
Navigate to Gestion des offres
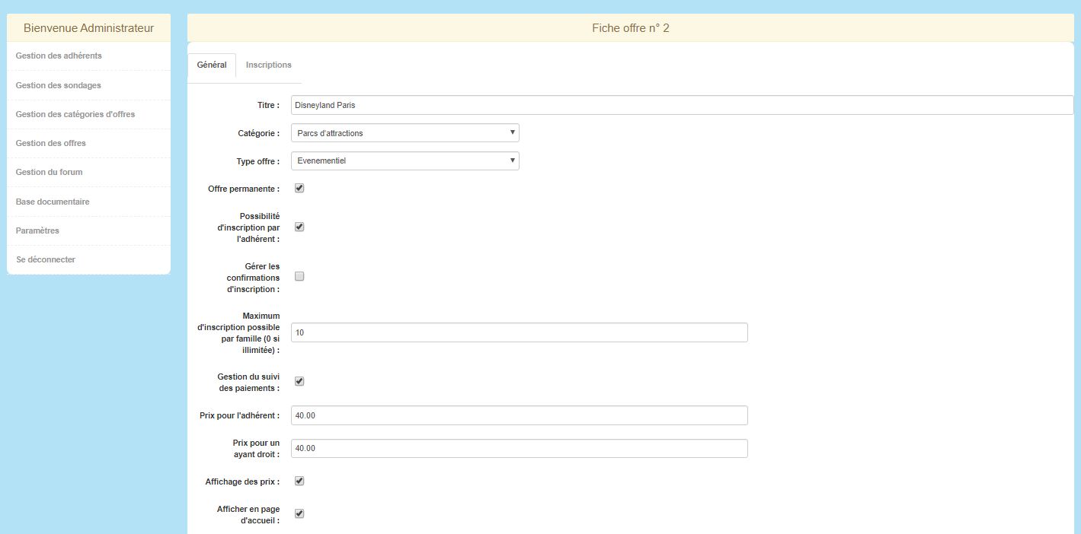(50, 143)
